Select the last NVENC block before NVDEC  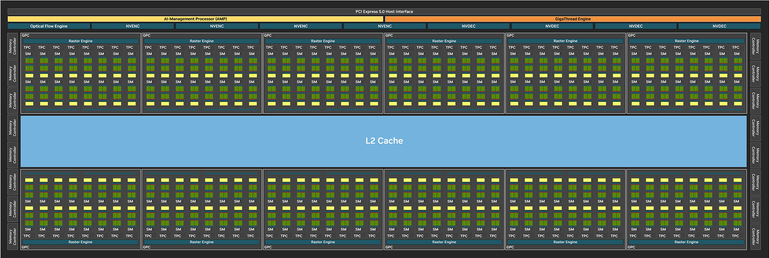[x=384, y=26]
